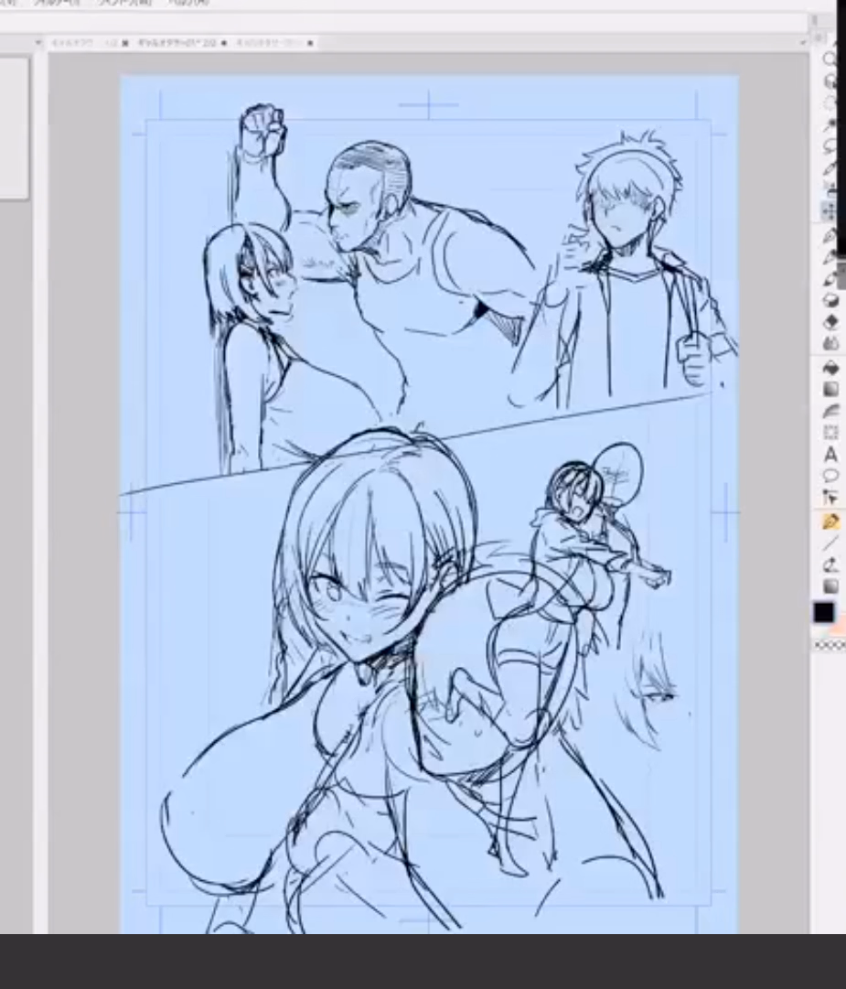This screenshot has height=989, width=846.
Task: Close the third document tab
Action: 310,43
